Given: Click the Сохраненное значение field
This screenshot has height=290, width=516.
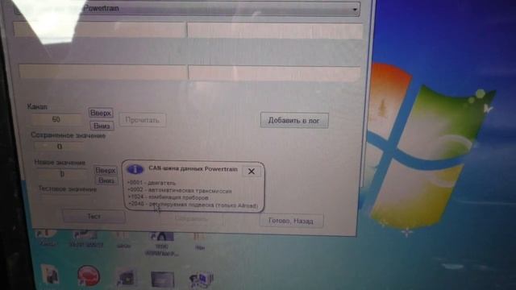Looking at the screenshot, I should 59,147.
